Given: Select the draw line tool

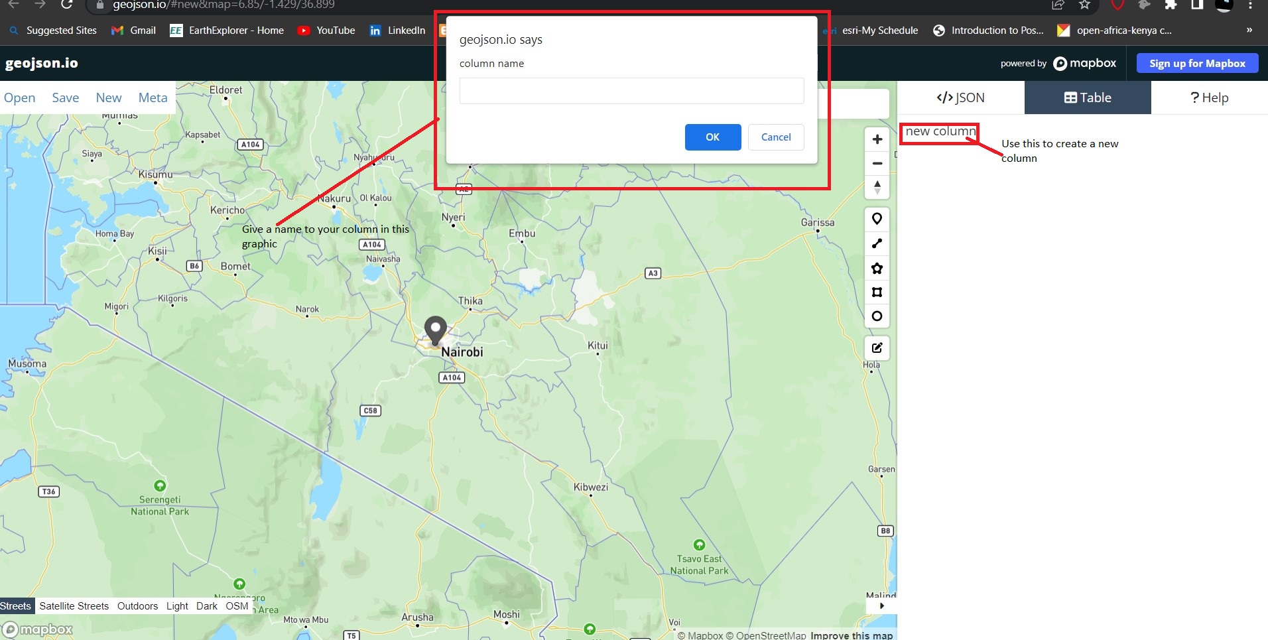Looking at the screenshot, I should point(877,243).
